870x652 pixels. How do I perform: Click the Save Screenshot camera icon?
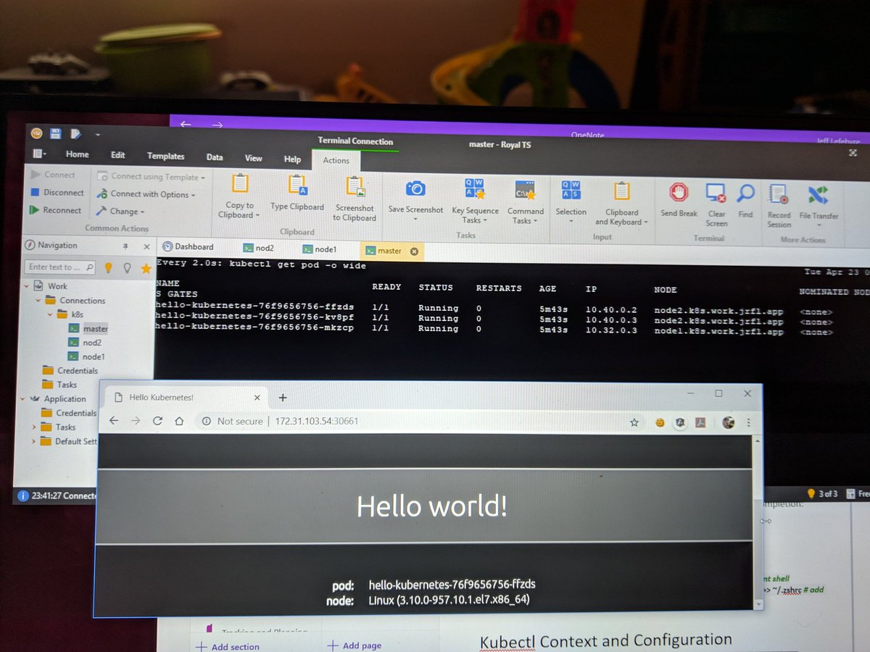[415, 189]
